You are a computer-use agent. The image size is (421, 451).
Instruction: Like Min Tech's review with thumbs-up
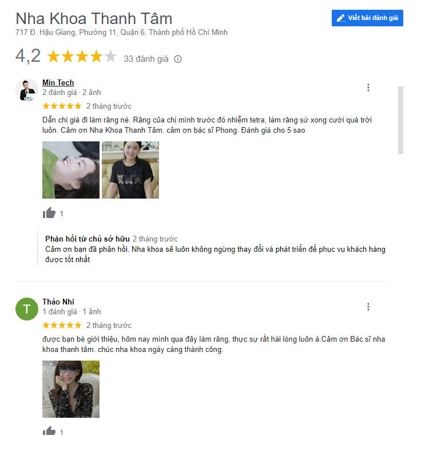[49, 213]
